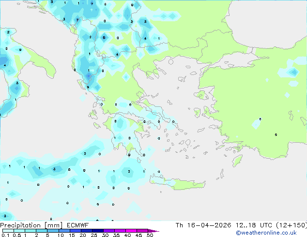Pick the 2–5 mm legend swatch
Viewport: 307px width, 237px height.
[x=42, y=231]
